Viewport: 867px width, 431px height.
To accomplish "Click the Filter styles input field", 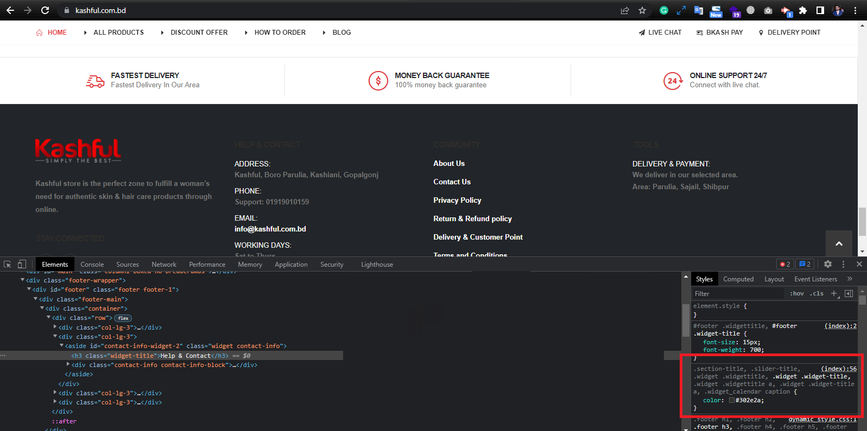I will (x=738, y=293).
